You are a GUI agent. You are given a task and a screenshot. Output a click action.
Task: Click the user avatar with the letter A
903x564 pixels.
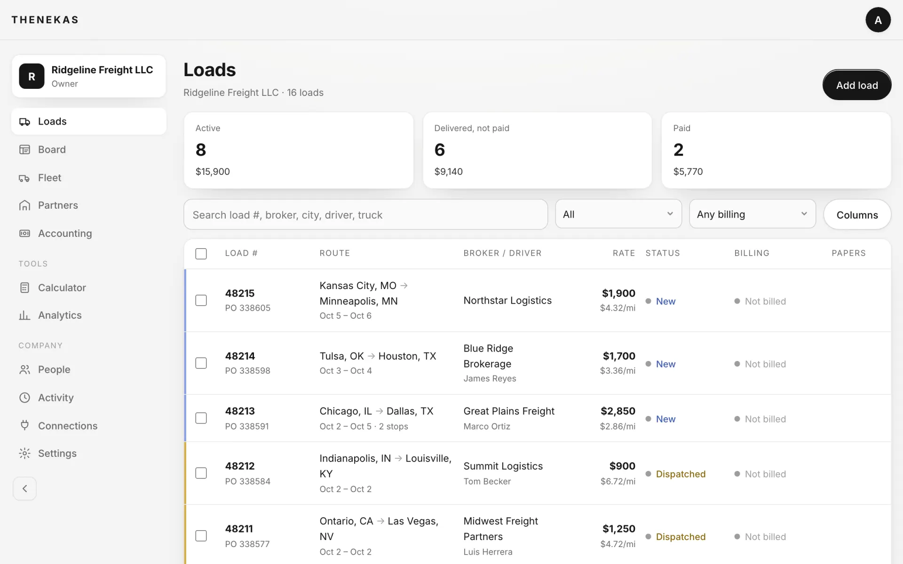[878, 20]
